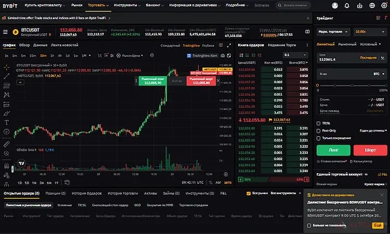Open settings gear in top bar
Viewport: 390px width, 234px height.
pos(384,5)
